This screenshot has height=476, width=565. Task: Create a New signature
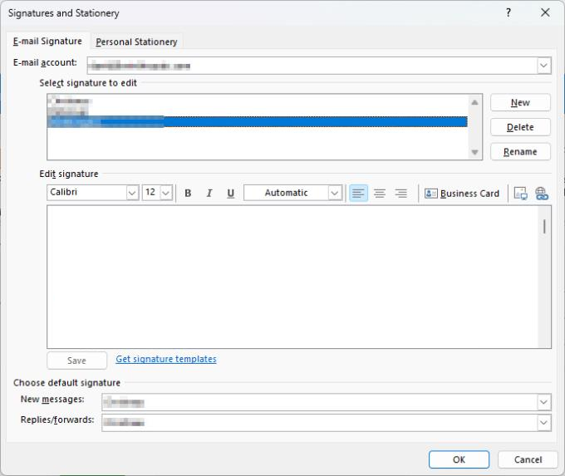click(520, 103)
